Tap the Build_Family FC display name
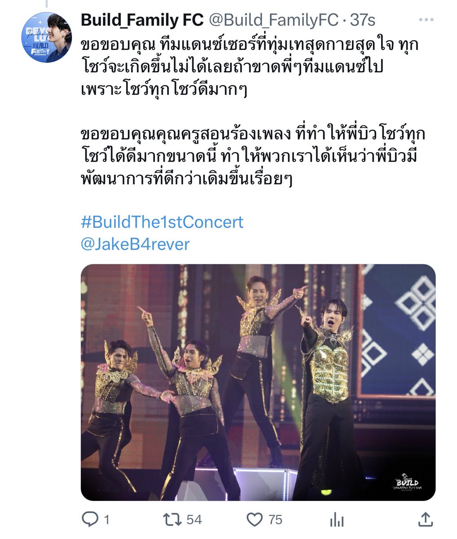This screenshot has width=457, height=539. (x=142, y=20)
